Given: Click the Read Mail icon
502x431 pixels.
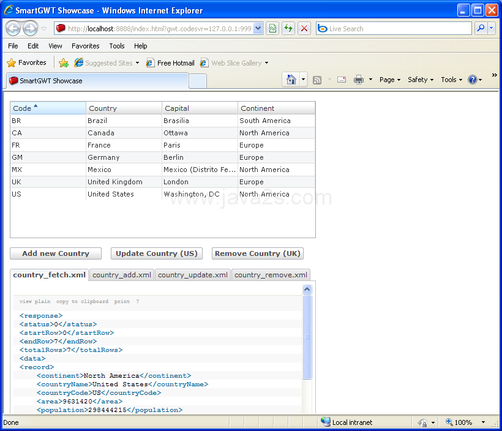Looking at the screenshot, I should click(x=342, y=80).
